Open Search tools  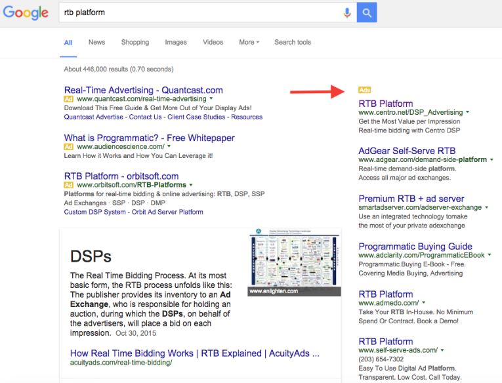pos(293,42)
